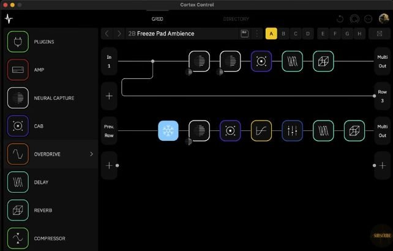Add output on fourth row plus
The width and height of the screenshot is (393, 251).
(x=382, y=165)
